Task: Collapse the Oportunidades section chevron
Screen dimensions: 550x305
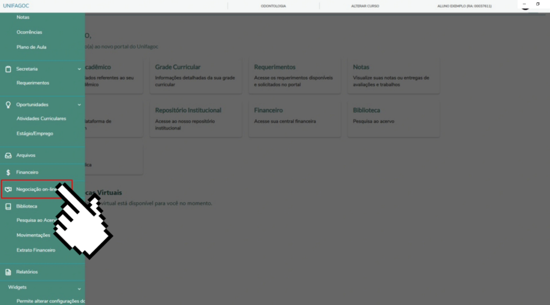Action: pos(79,105)
